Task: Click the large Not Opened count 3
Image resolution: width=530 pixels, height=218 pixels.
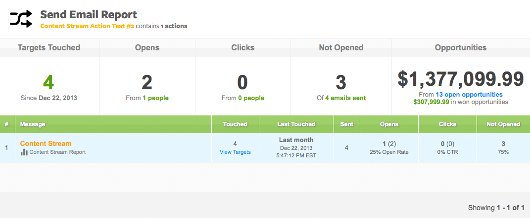Action: 341,82
